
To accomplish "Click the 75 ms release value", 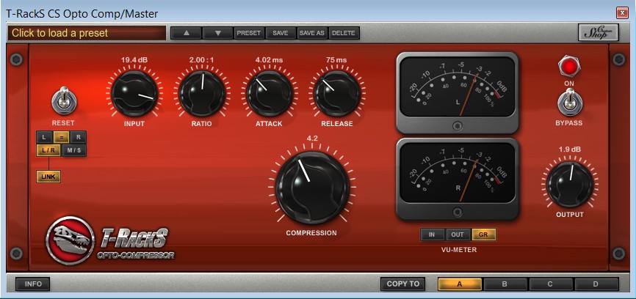I will [336, 60].
